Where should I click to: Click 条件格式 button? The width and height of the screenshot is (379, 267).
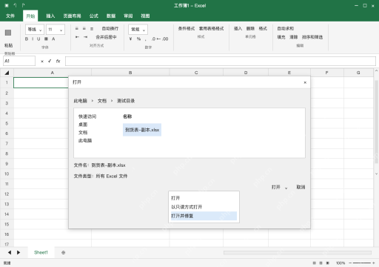pos(187,28)
